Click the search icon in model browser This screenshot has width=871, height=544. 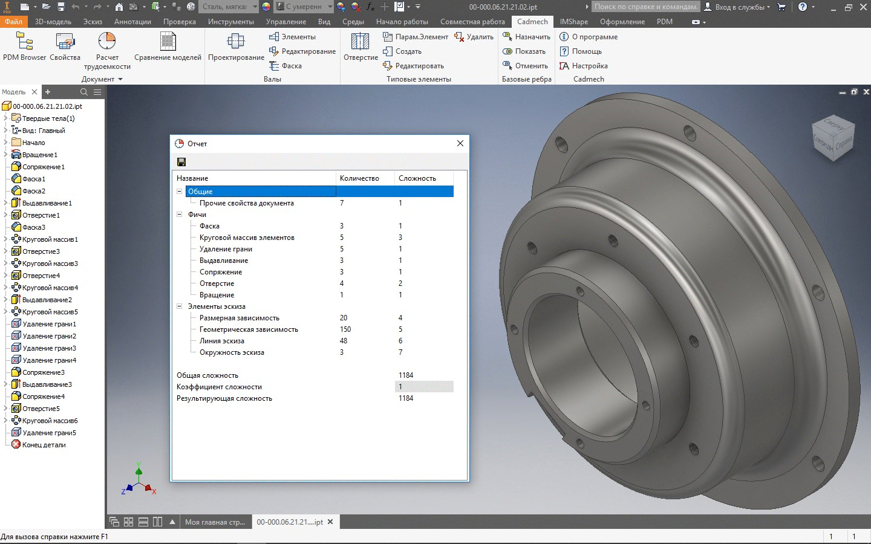tap(84, 92)
